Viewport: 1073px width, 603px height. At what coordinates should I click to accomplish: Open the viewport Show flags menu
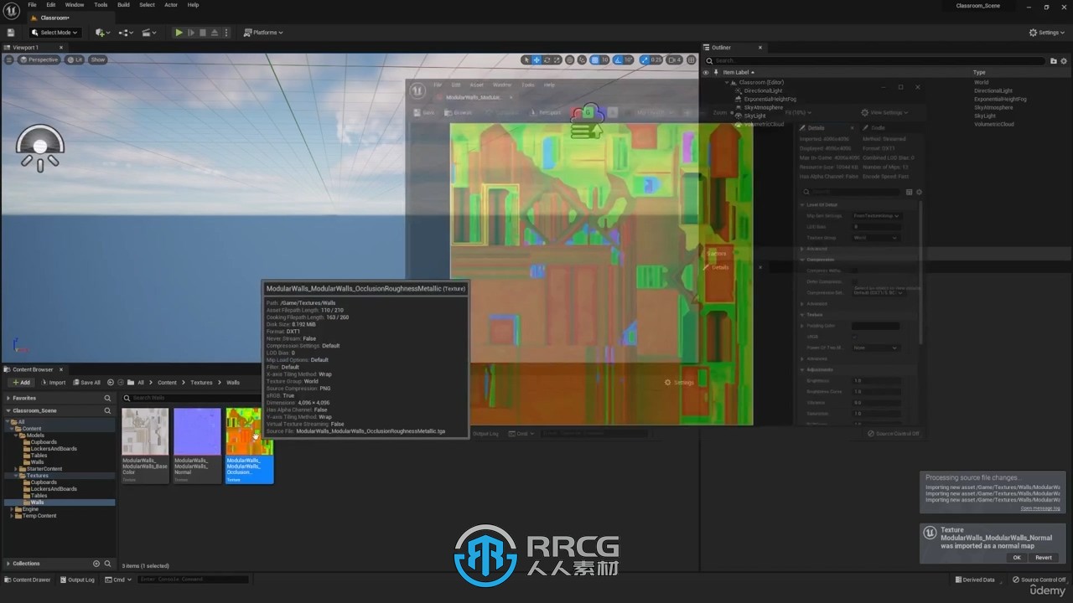coord(98,59)
